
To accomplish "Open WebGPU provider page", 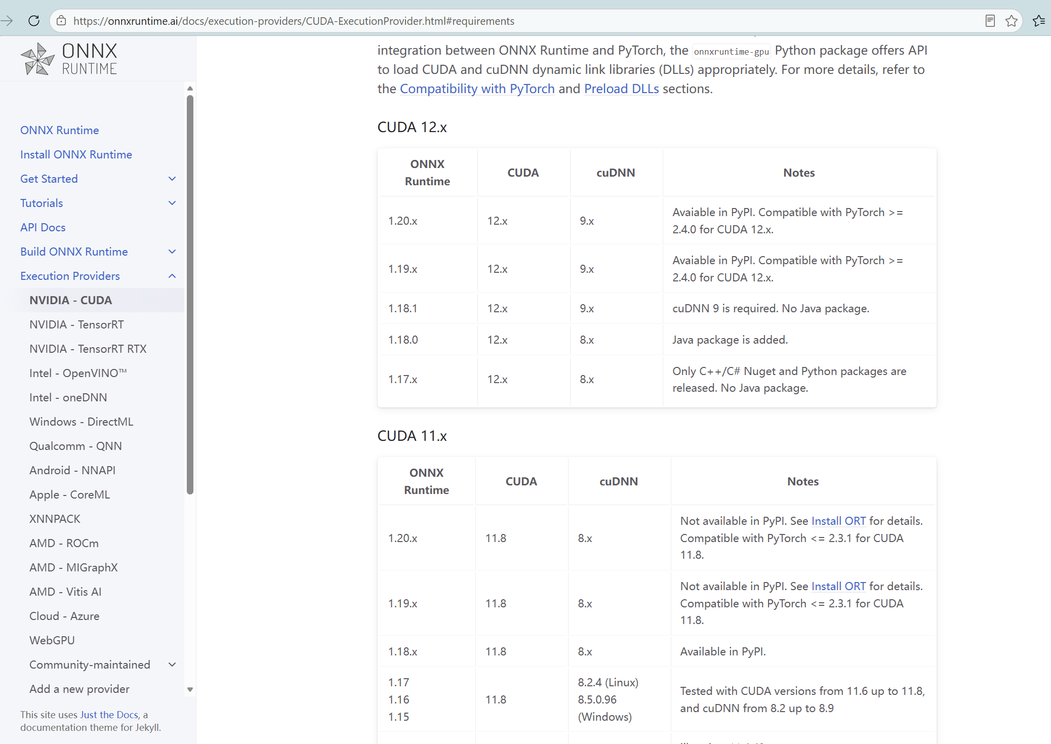I will [52, 640].
